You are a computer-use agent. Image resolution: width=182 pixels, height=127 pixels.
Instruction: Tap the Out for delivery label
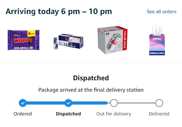click(114, 114)
